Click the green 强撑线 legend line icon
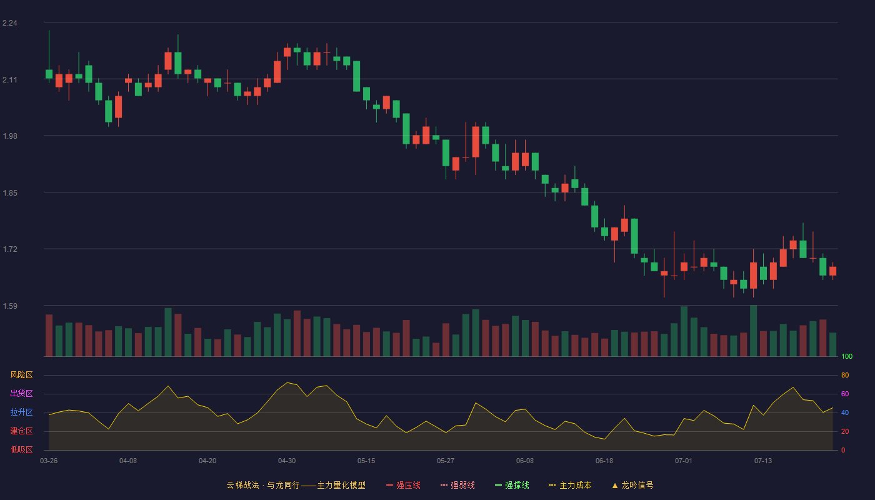 click(x=498, y=485)
